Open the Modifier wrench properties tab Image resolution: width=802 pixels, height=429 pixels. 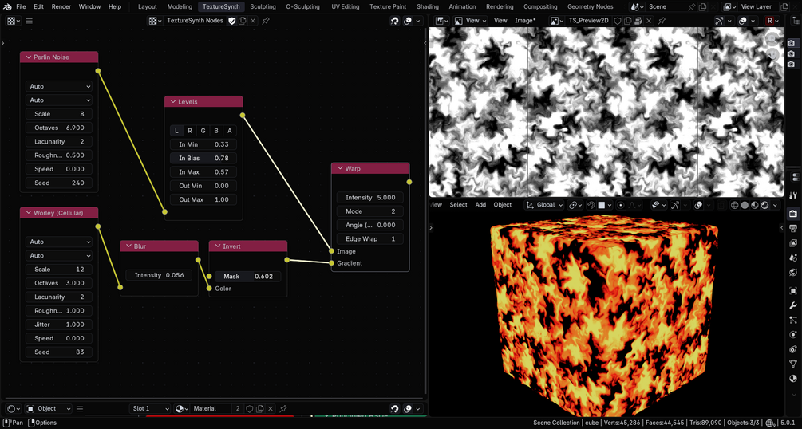(793, 305)
